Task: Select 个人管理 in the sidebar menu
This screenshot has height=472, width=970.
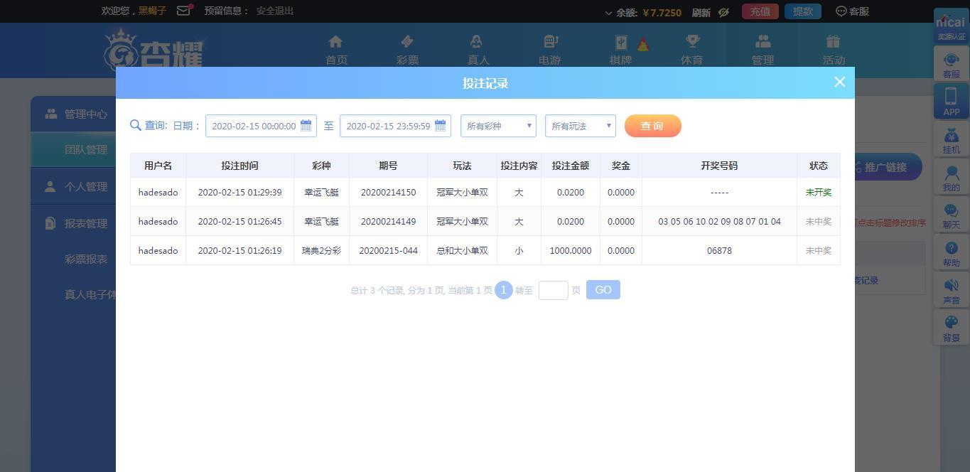Action: tap(85, 186)
